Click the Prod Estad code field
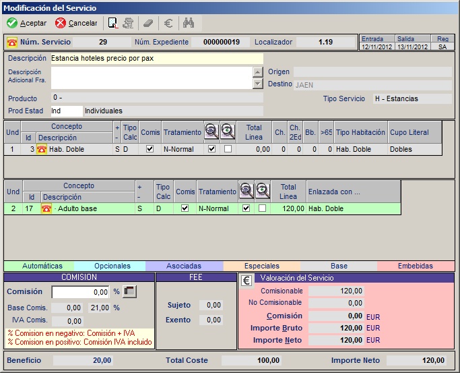Image resolution: width=460 pixels, height=373 pixels. point(67,111)
